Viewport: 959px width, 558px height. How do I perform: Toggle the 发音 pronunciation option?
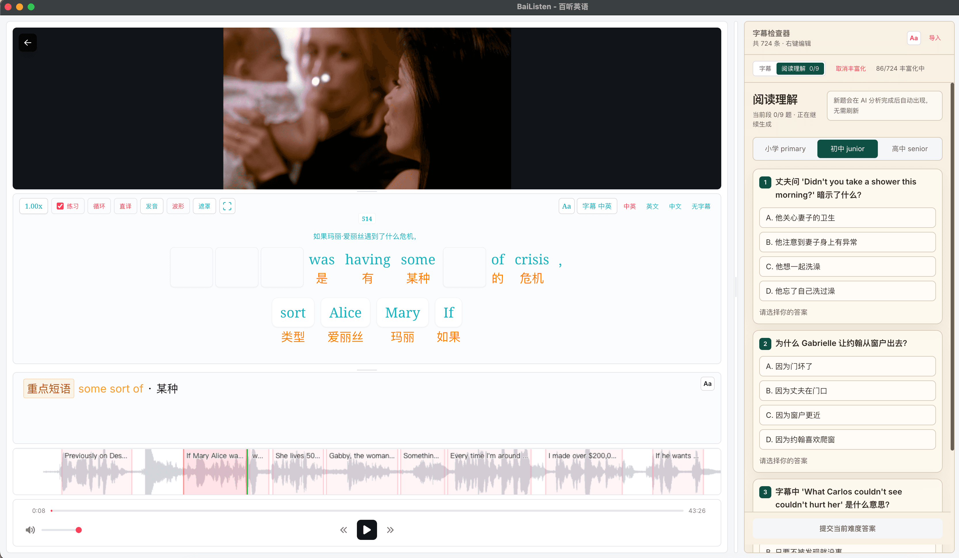[152, 206]
